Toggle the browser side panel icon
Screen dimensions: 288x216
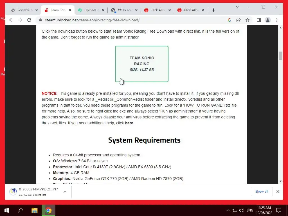tap(259, 20)
